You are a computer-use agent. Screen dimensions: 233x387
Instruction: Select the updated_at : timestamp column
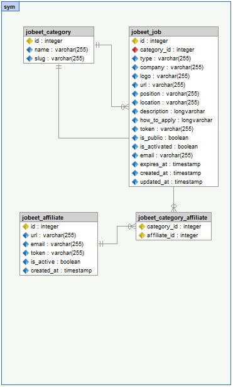click(x=173, y=182)
